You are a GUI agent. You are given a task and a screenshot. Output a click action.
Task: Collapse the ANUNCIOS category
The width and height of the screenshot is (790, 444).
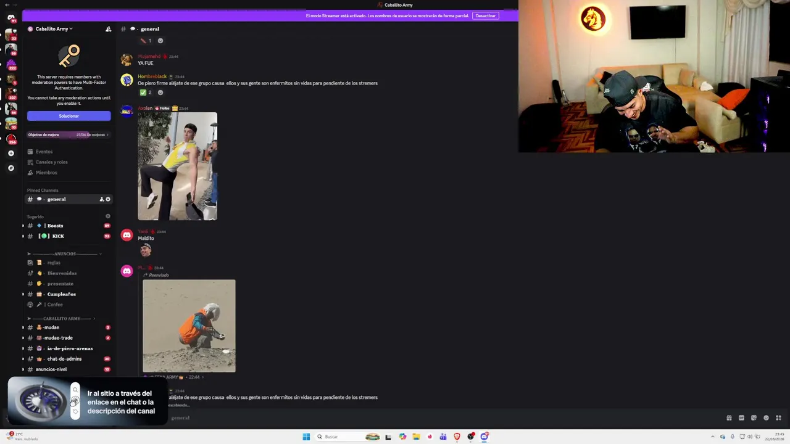click(x=65, y=253)
